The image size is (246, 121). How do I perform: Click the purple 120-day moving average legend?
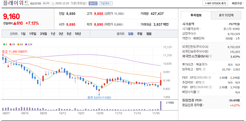29,44
